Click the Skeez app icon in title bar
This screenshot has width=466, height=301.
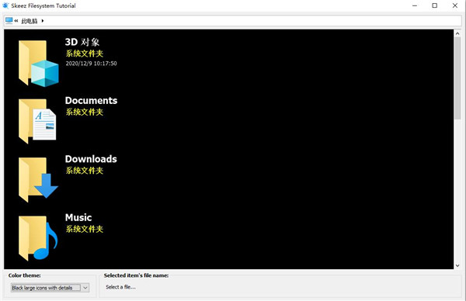pyautogui.click(x=5, y=5)
